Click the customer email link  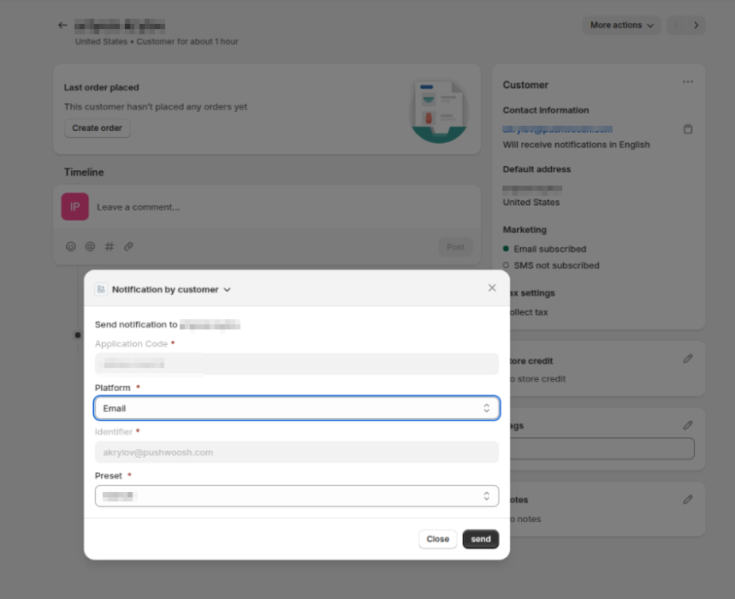coord(557,129)
